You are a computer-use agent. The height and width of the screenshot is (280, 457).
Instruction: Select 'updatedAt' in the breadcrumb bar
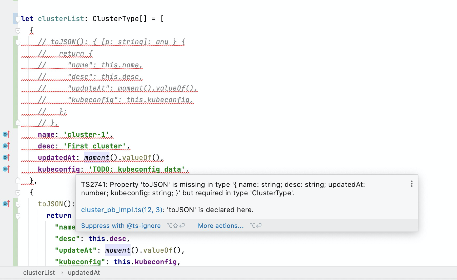[x=84, y=273]
